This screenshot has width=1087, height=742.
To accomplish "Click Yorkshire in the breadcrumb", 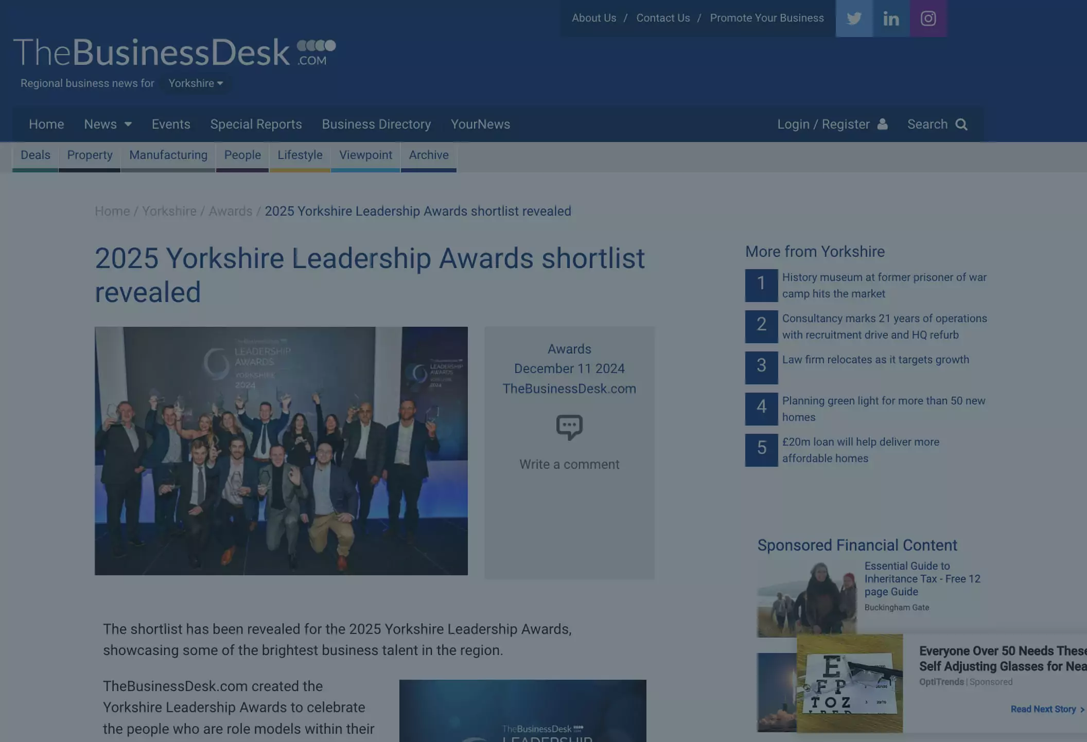I will [169, 211].
